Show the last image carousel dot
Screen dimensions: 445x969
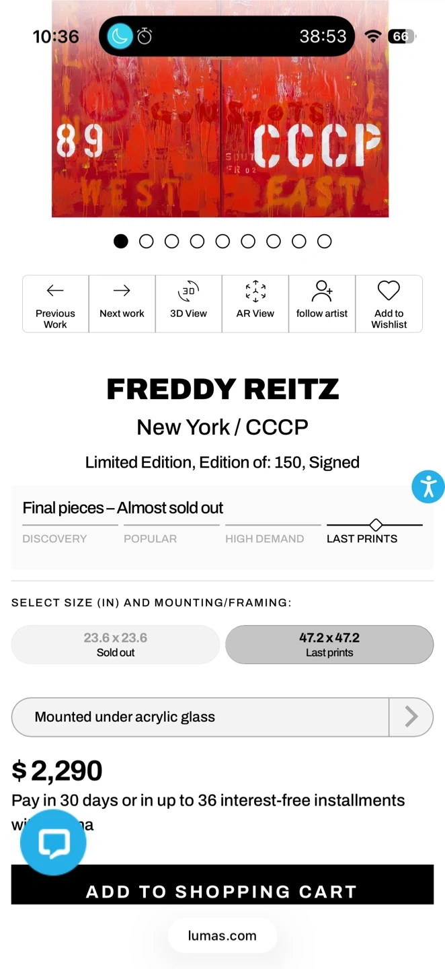(x=324, y=242)
